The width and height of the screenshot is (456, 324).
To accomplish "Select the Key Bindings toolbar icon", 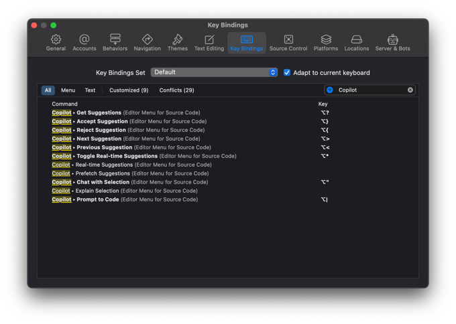I will tap(247, 43).
